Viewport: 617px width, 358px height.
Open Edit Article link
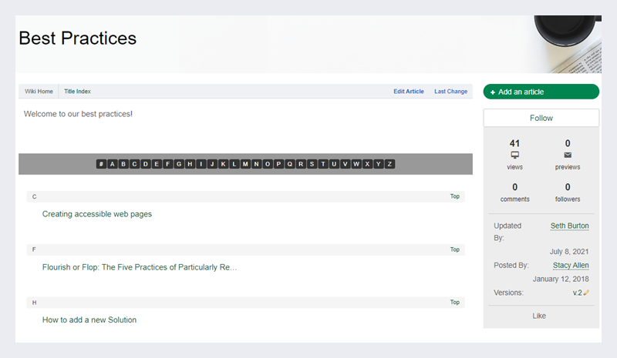(x=409, y=92)
